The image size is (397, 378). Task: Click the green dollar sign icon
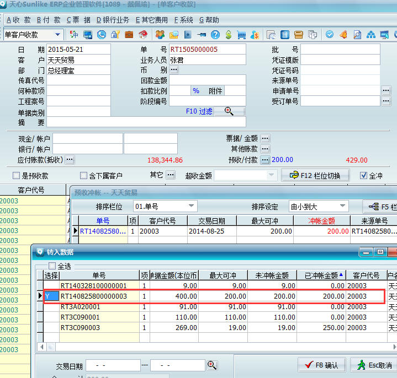[229, 35]
